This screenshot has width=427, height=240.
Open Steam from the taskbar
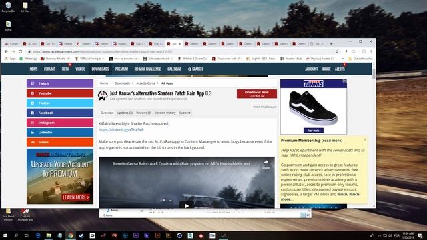coord(81,235)
